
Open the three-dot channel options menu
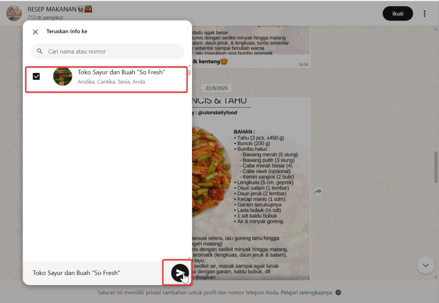point(424,14)
